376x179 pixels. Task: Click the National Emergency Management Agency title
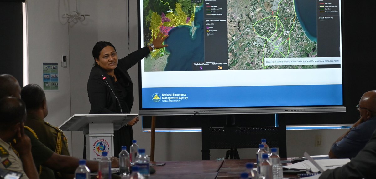pyautogui.click(x=175, y=96)
